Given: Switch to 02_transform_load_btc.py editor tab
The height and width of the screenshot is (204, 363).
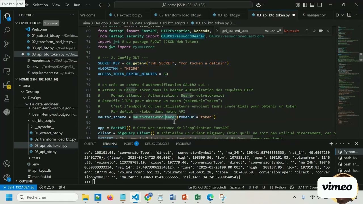Looking at the screenshot, I should pos(179,15).
